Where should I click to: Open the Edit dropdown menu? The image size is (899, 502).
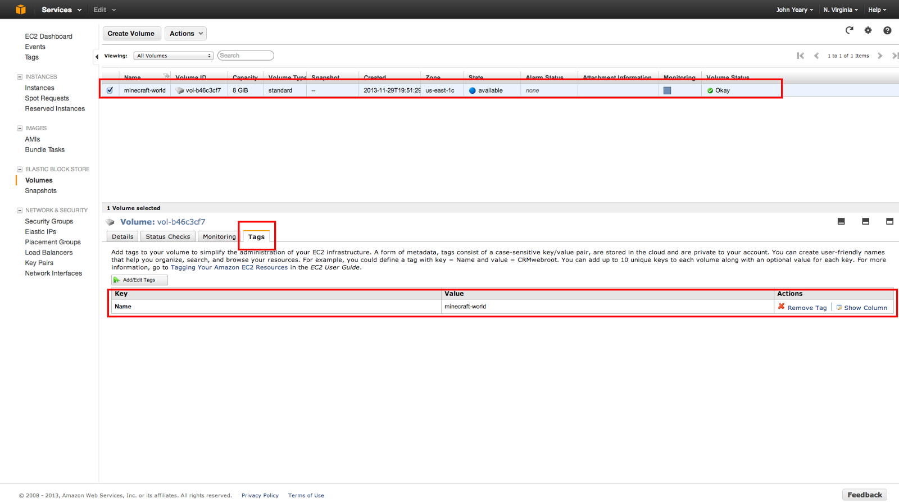[105, 10]
